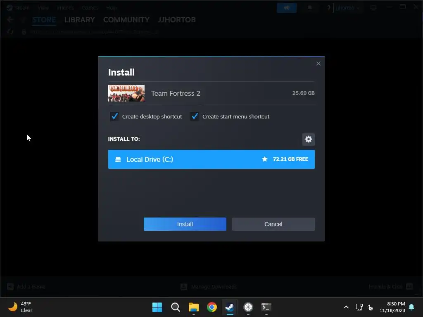This screenshot has width=423, height=317.
Task: Cancel the Team Fortress 2 installation
Action: pos(273,224)
